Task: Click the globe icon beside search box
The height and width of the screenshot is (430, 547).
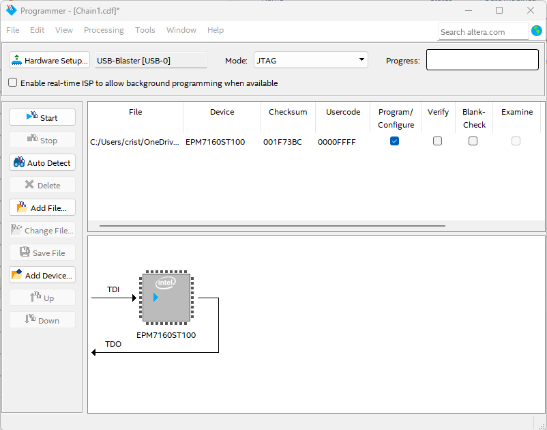Action: coord(537,31)
